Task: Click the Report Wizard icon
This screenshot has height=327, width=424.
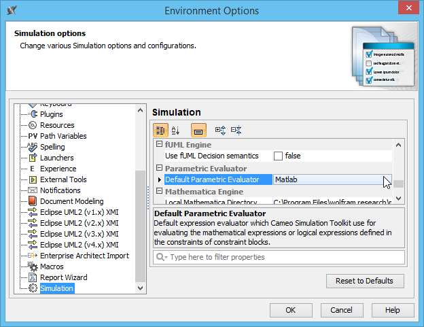Action: click(x=33, y=277)
